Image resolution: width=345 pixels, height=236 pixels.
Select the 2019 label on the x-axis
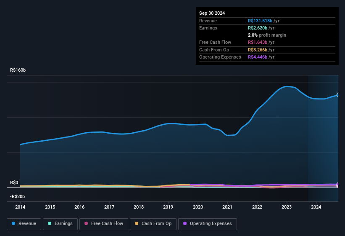click(168, 207)
